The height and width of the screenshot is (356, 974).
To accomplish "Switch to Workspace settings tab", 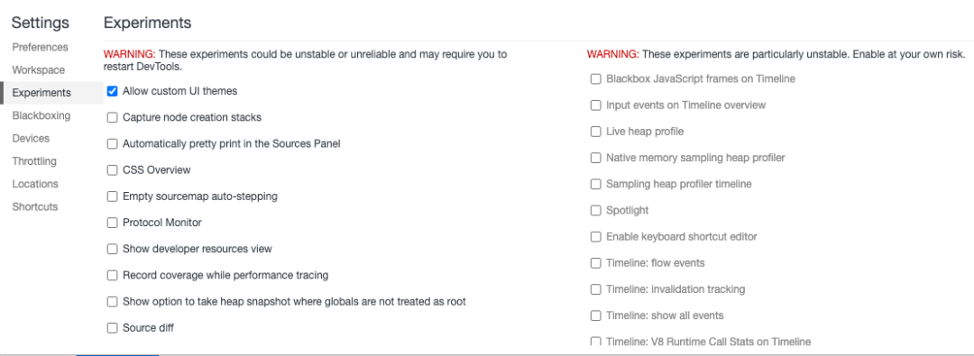I will tap(39, 70).
